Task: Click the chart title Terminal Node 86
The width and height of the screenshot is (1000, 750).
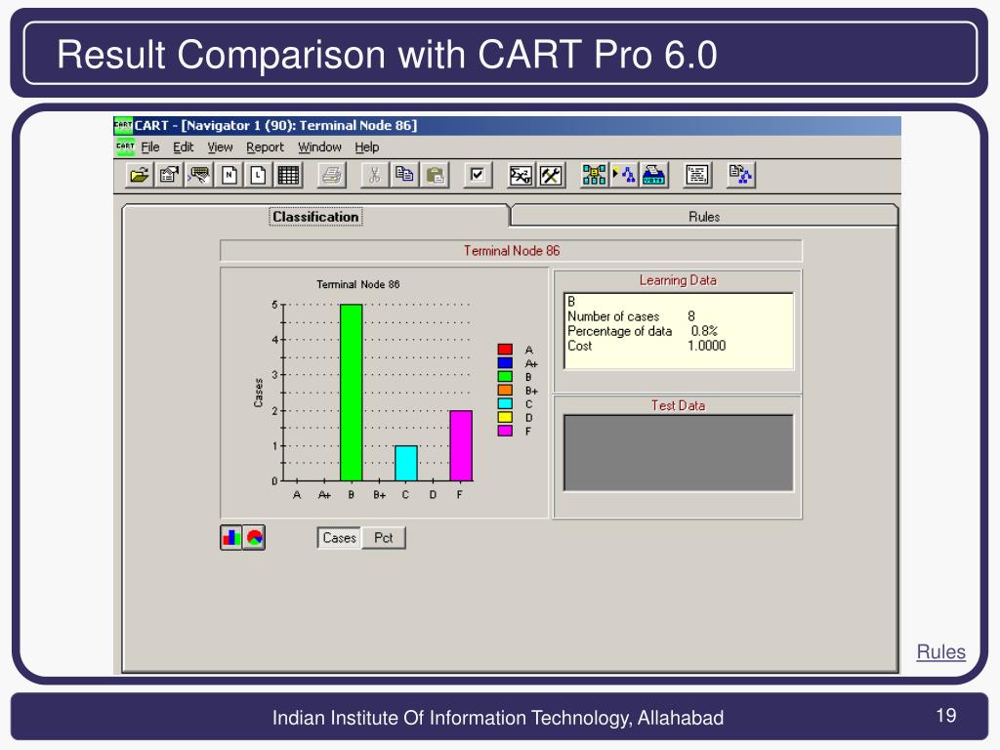Action: (x=357, y=284)
